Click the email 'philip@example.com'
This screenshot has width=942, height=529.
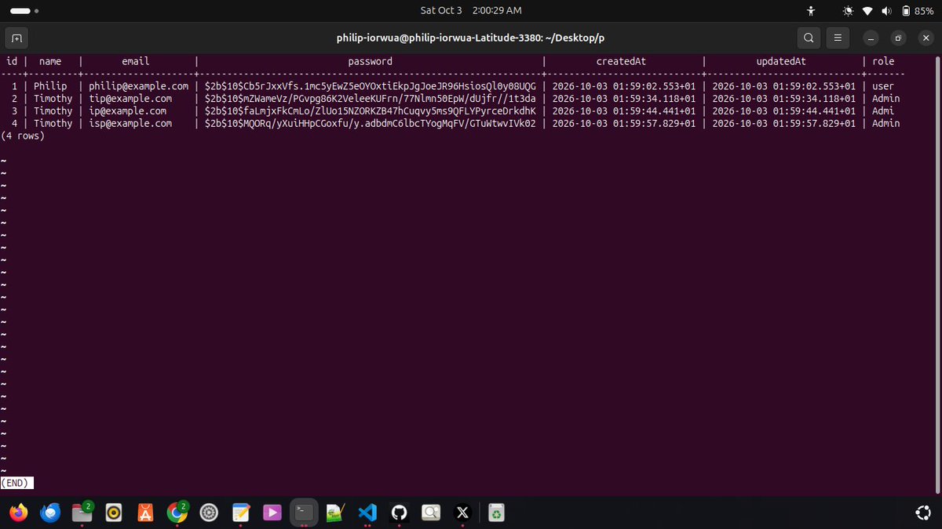point(139,86)
